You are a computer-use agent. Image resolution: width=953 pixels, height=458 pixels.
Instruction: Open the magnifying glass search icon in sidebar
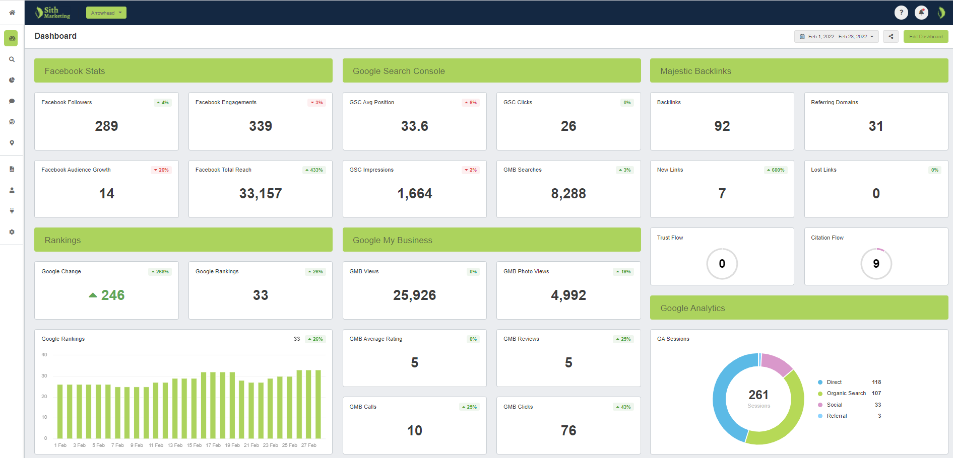click(x=12, y=59)
